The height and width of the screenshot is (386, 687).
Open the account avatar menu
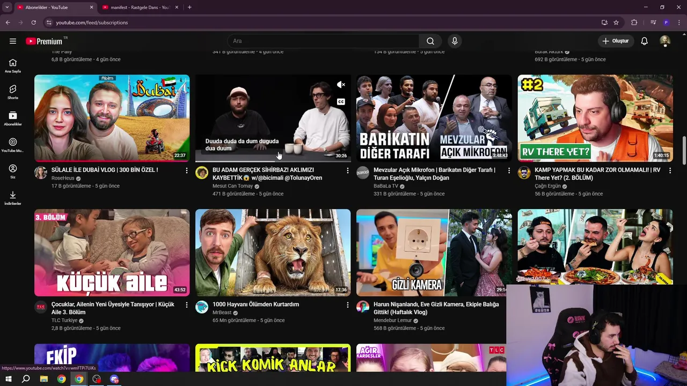(x=665, y=41)
